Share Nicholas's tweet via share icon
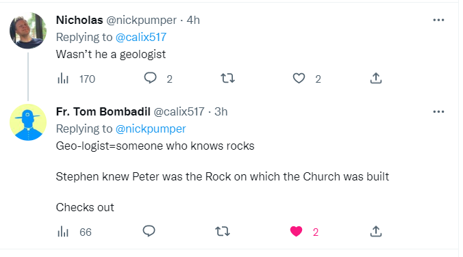 [x=376, y=78]
